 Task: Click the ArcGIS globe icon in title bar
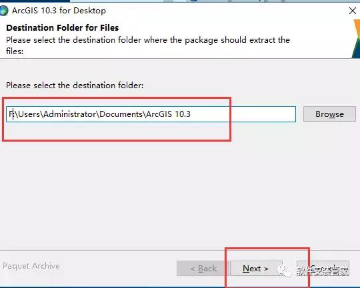pyautogui.click(x=4, y=11)
